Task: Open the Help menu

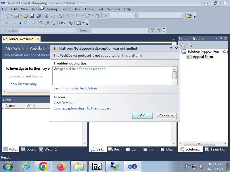Action: (127, 9)
